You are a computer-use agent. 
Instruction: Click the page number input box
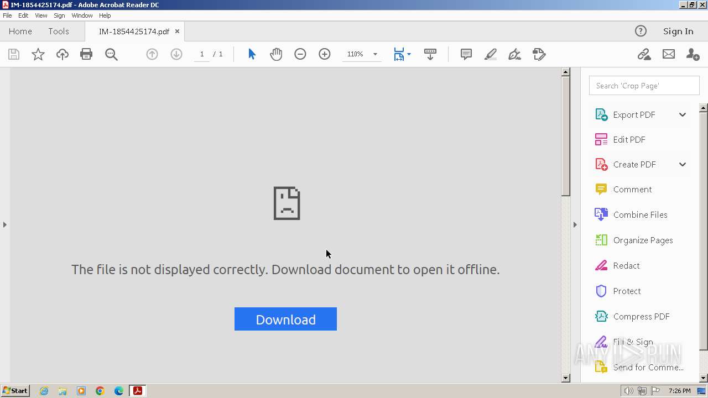pos(202,54)
